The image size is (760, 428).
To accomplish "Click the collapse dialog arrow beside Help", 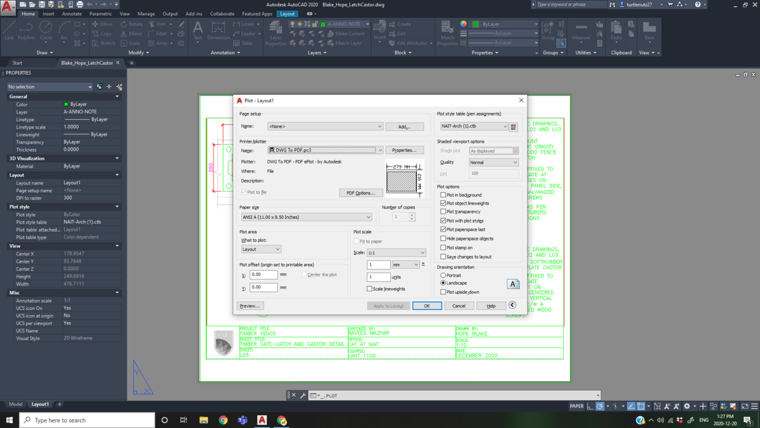I will pos(512,306).
